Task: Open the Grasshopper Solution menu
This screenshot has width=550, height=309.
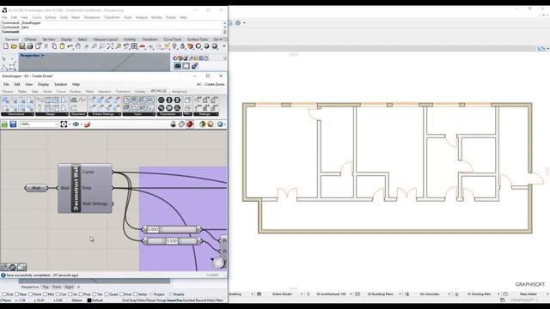Action: pyautogui.click(x=60, y=84)
